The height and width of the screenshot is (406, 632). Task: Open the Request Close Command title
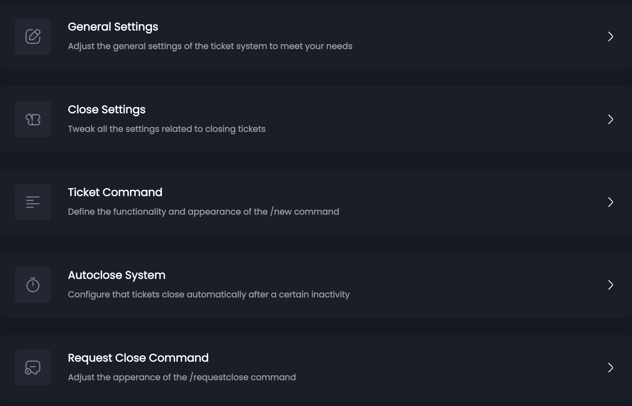pyautogui.click(x=138, y=358)
